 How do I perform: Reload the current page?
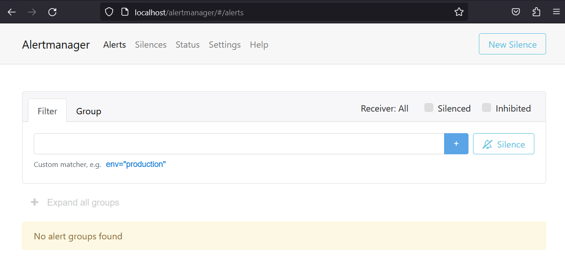(x=52, y=12)
